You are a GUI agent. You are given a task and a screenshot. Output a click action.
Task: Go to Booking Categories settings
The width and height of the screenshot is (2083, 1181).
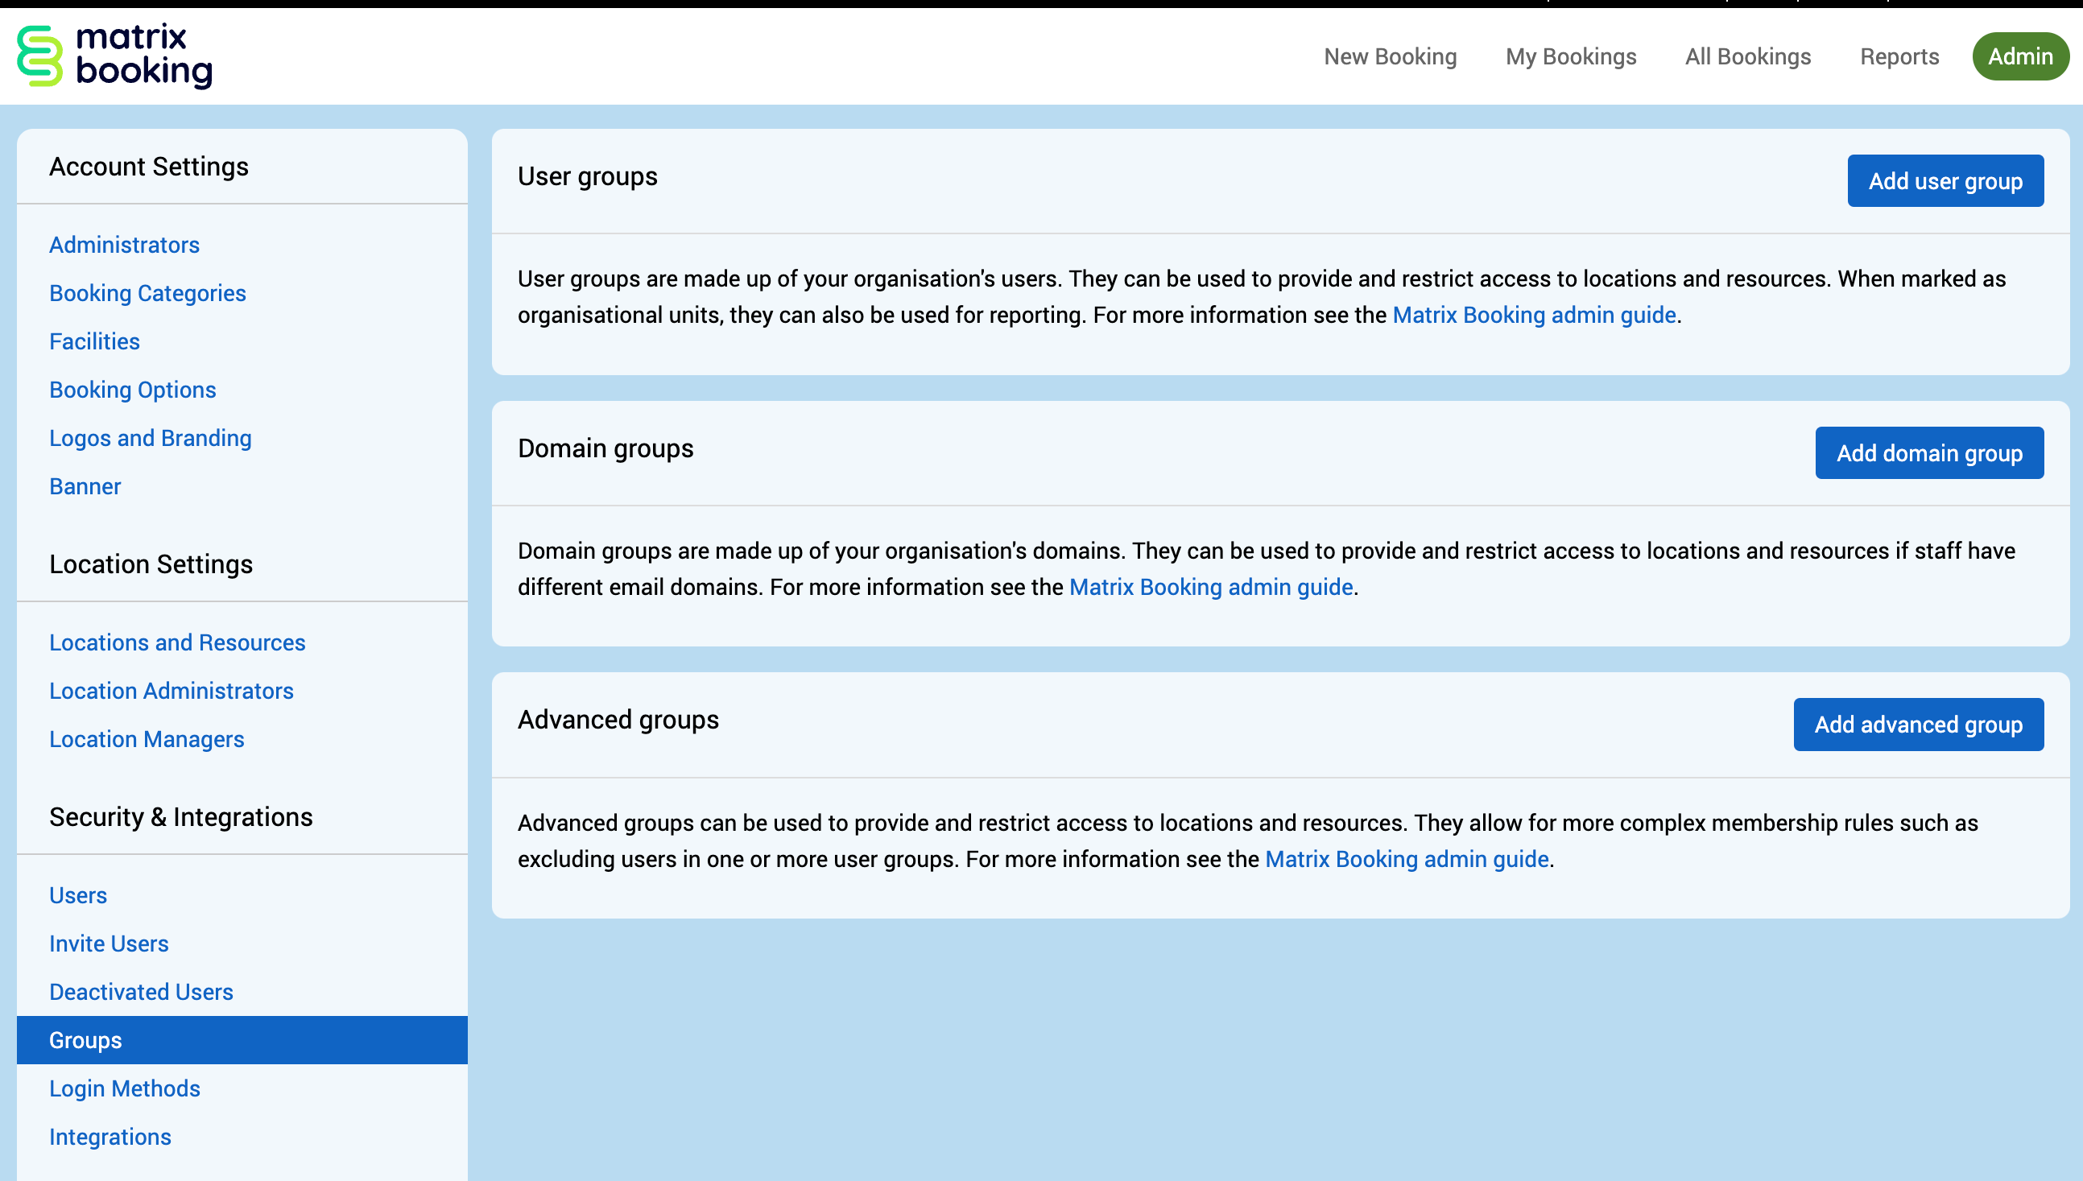(147, 293)
